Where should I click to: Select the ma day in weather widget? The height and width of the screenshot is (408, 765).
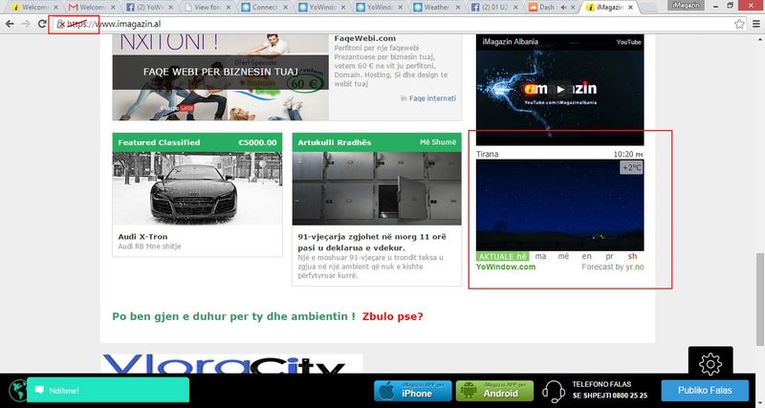coord(540,256)
